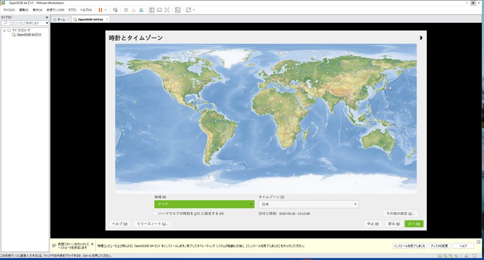Image resolution: width=484 pixels, height=260 pixels.
Task: Click the 次へ (Next) button
Action: coord(413,224)
